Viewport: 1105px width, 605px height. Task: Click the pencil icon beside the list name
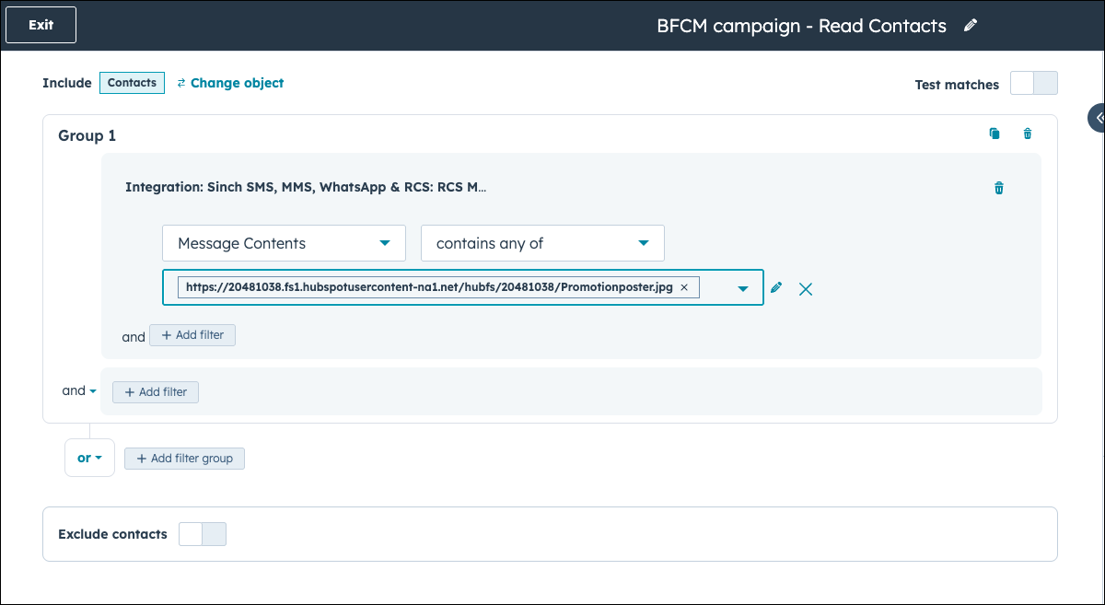pyautogui.click(x=970, y=26)
